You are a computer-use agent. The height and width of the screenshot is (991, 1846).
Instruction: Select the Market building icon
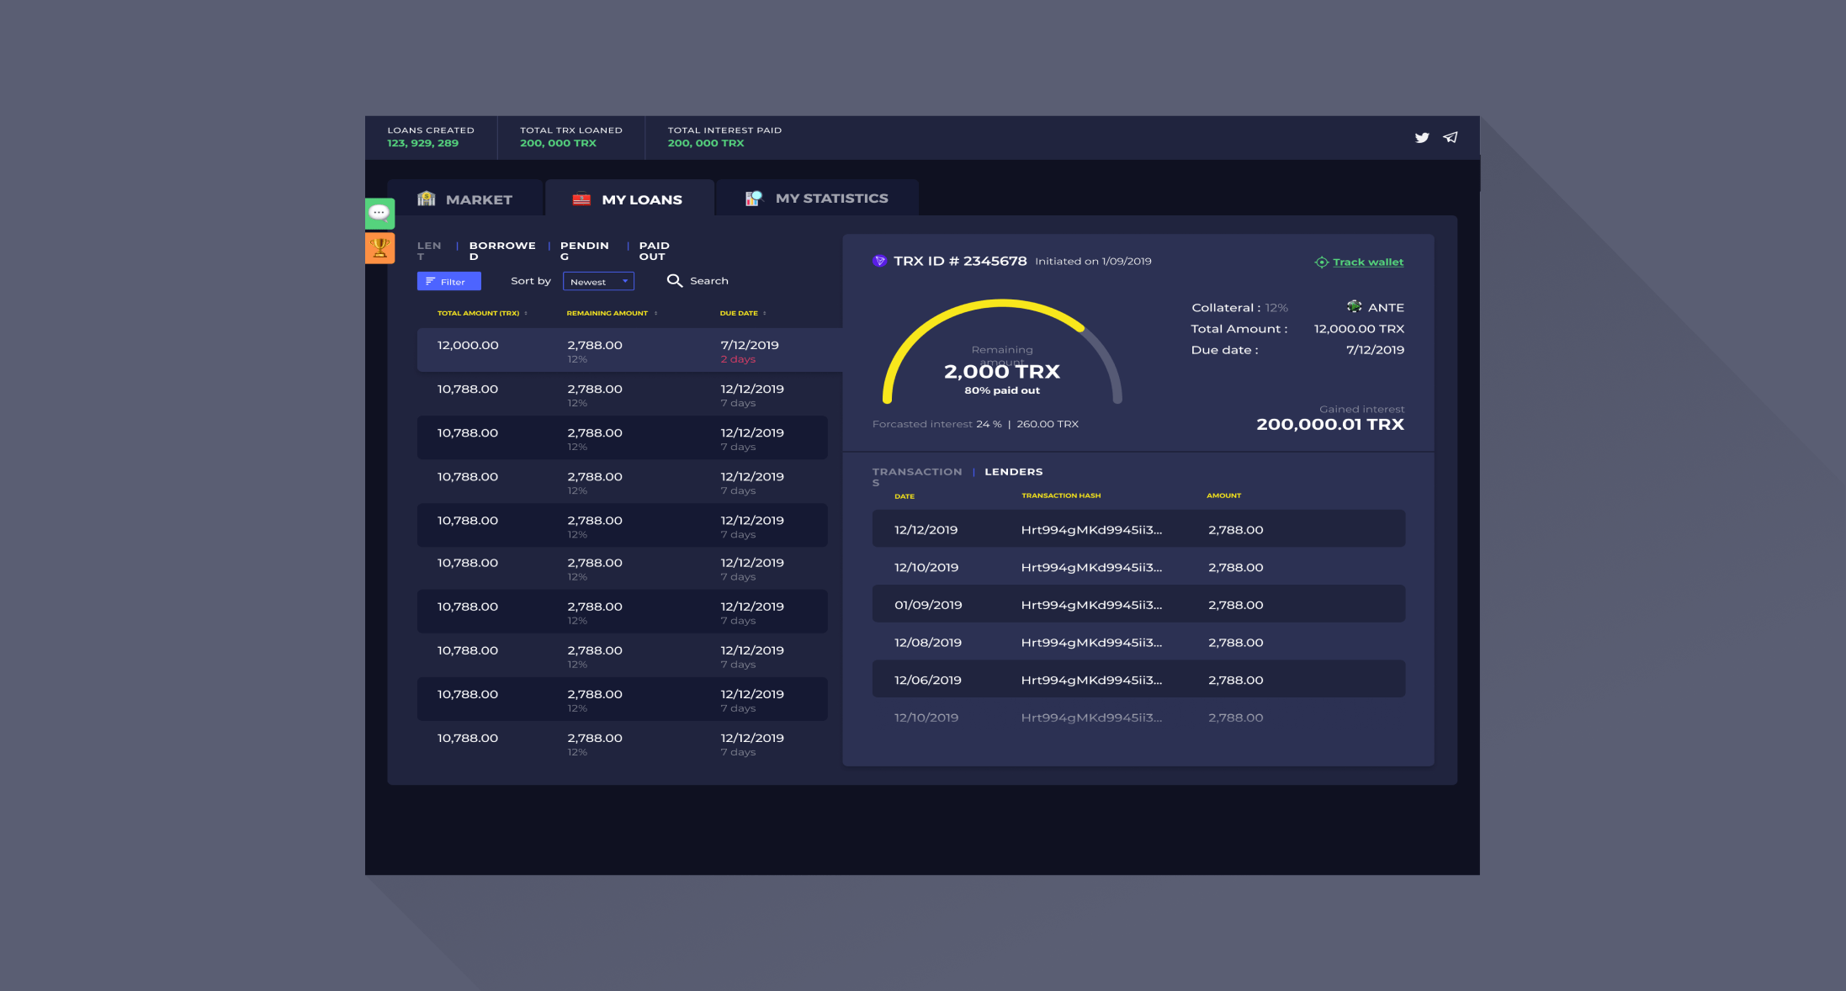point(427,199)
